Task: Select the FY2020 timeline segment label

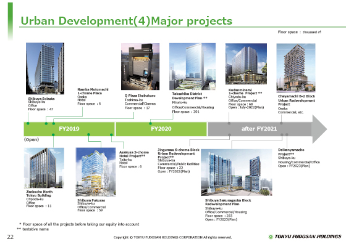Action: 161,129
